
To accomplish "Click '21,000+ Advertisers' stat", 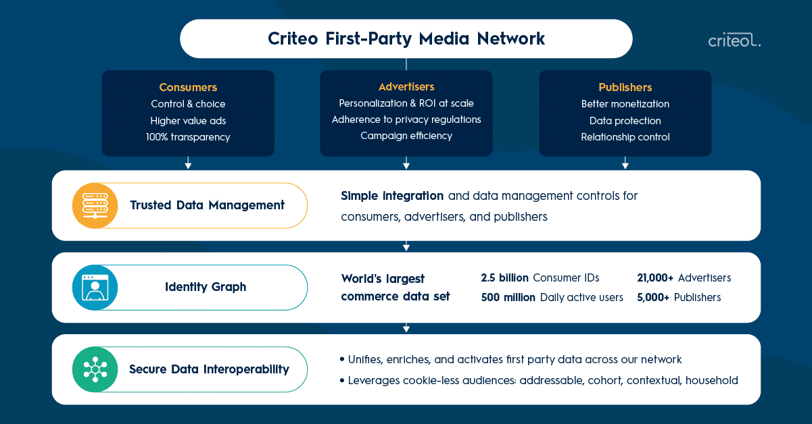I will click(x=684, y=278).
